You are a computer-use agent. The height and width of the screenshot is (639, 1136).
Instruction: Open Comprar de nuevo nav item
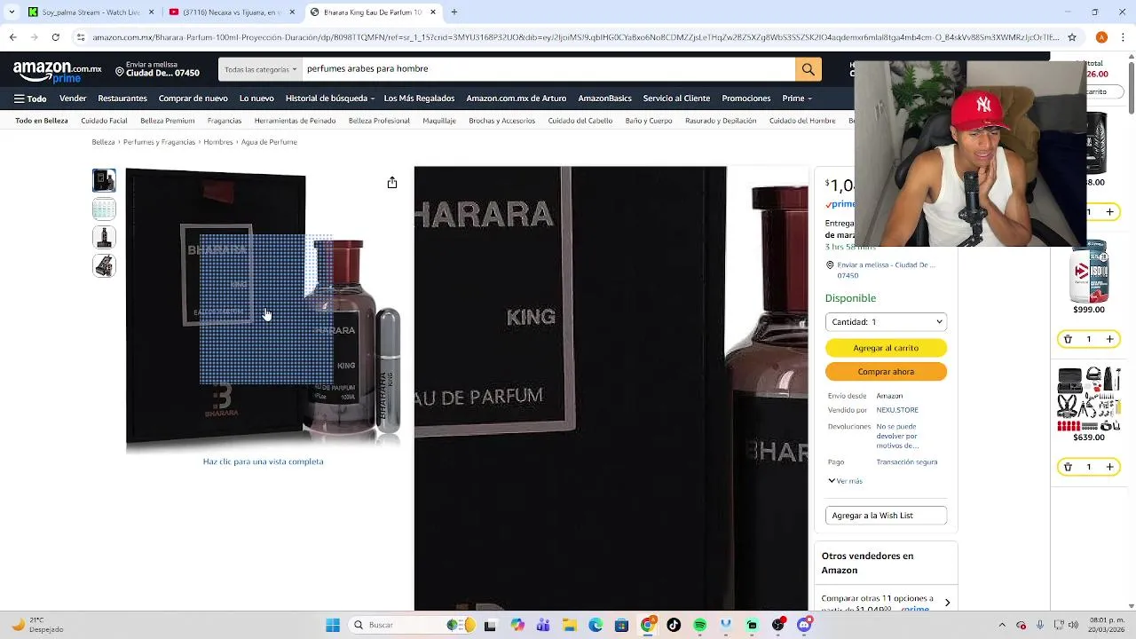click(x=193, y=99)
